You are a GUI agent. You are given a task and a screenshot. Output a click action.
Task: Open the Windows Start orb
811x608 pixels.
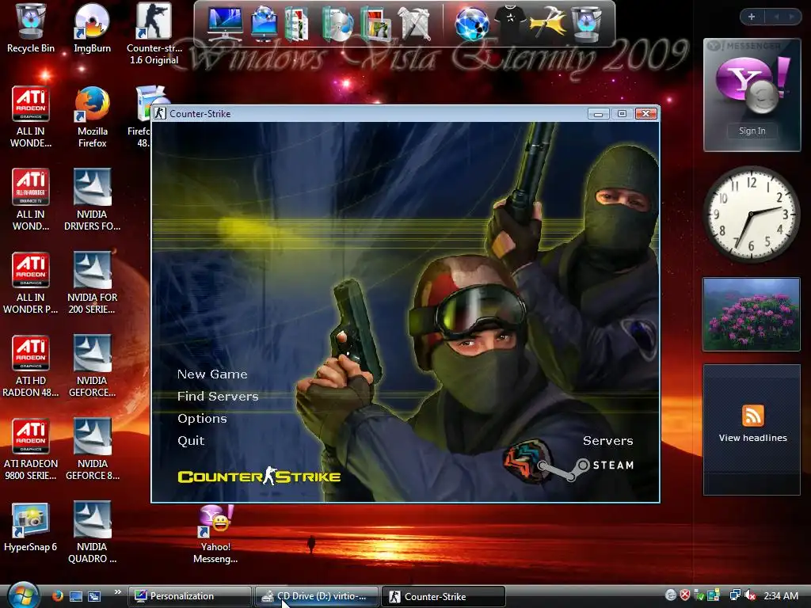[23, 595]
